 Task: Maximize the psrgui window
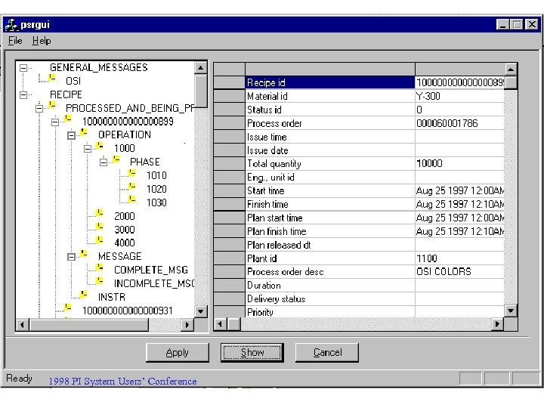click(x=517, y=24)
